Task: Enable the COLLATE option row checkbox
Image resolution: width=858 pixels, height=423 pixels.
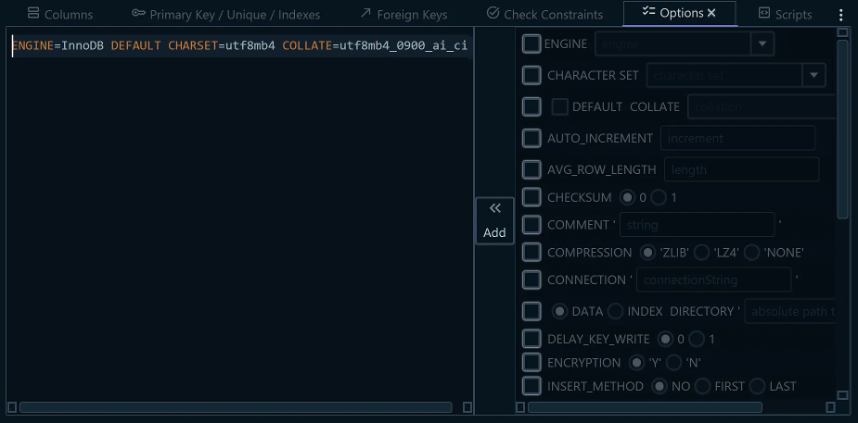Action: [531, 106]
